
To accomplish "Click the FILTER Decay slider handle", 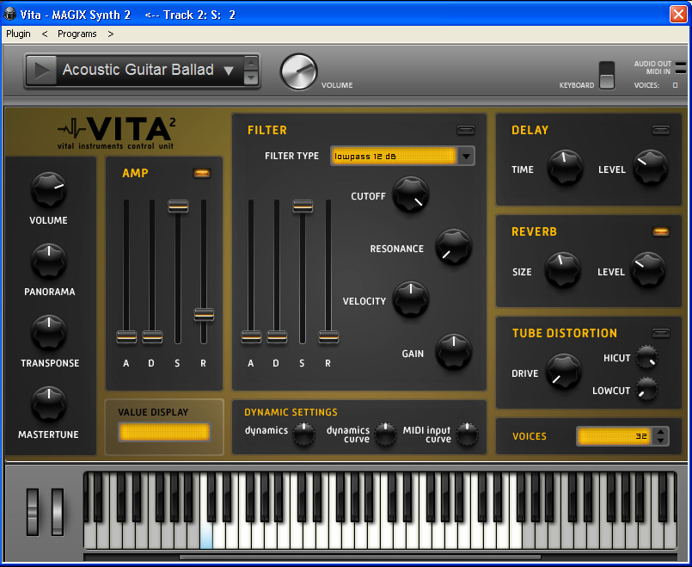I will [277, 337].
